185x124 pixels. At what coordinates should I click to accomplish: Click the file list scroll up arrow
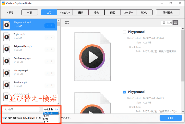[x=59, y=20]
